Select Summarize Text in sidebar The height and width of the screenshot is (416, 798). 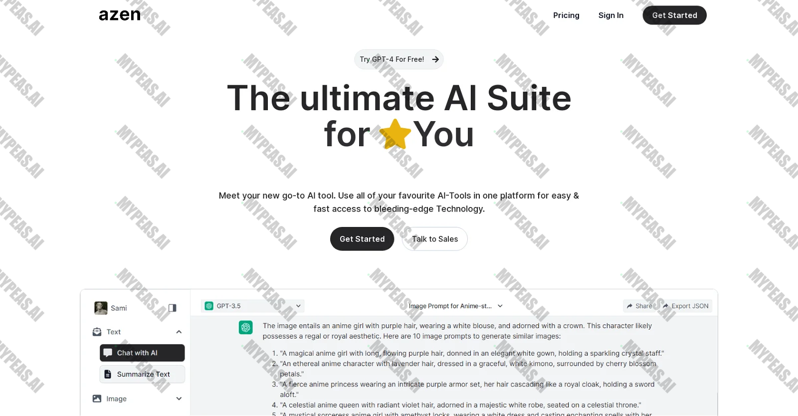point(142,374)
